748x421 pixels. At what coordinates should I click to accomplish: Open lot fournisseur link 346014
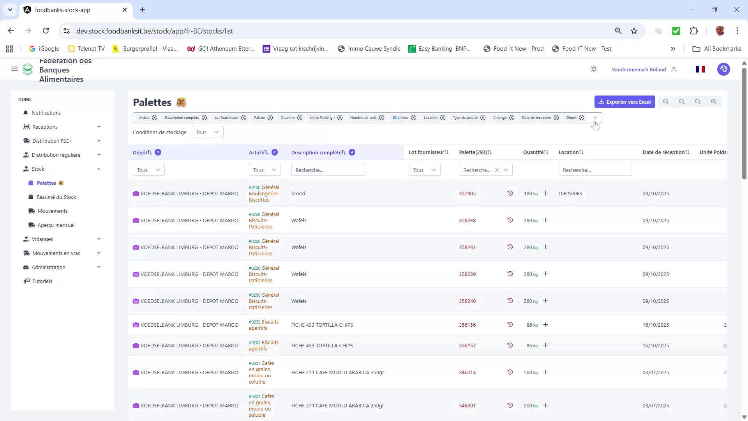point(467,372)
